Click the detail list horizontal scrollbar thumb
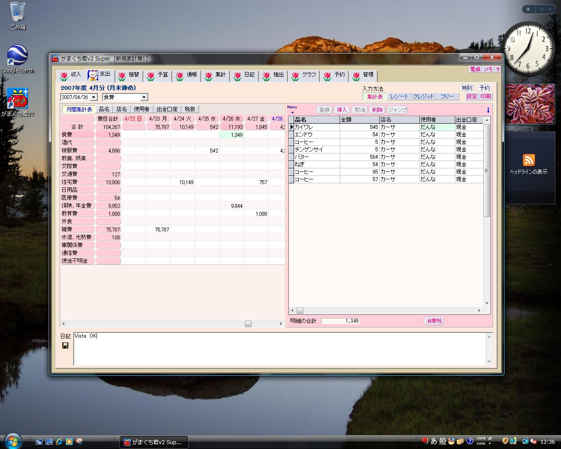This screenshot has width=561, height=449. pyautogui.click(x=300, y=310)
